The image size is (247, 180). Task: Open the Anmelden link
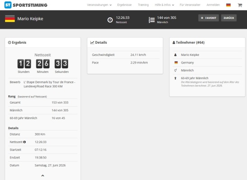pyautogui.click(x=213, y=5)
